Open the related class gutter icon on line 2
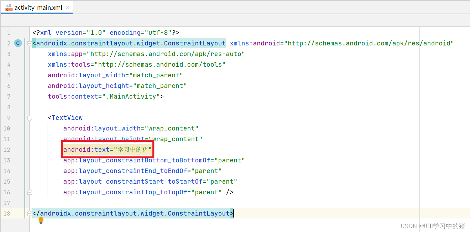 tap(18, 43)
